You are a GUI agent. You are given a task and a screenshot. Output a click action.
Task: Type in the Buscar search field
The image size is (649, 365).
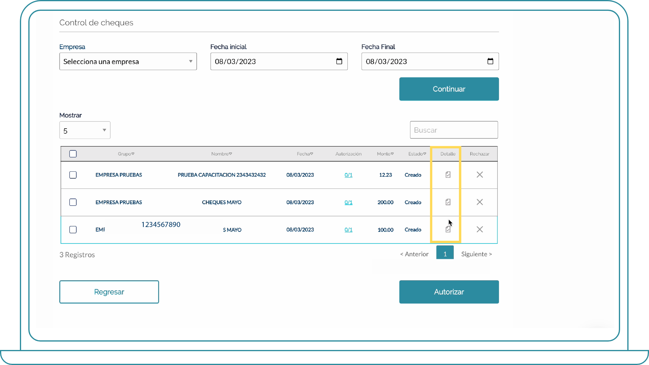click(x=454, y=130)
